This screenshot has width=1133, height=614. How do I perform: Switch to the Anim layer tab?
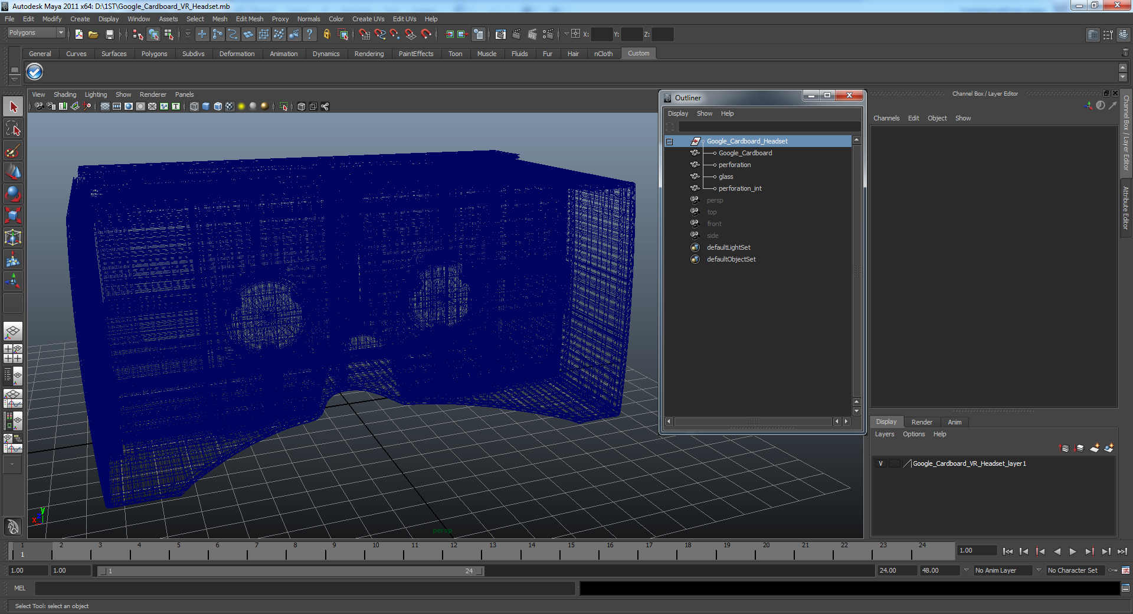click(x=954, y=422)
